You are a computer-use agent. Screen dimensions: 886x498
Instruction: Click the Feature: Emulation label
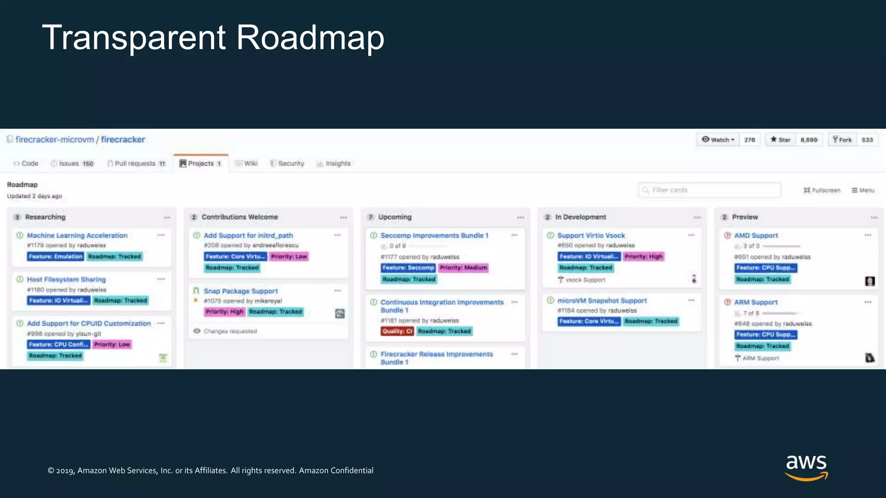55,257
